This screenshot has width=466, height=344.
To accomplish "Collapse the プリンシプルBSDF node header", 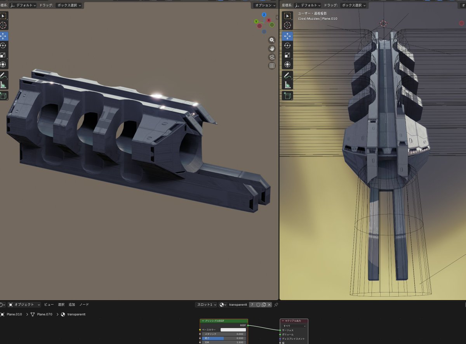I will point(203,321).
